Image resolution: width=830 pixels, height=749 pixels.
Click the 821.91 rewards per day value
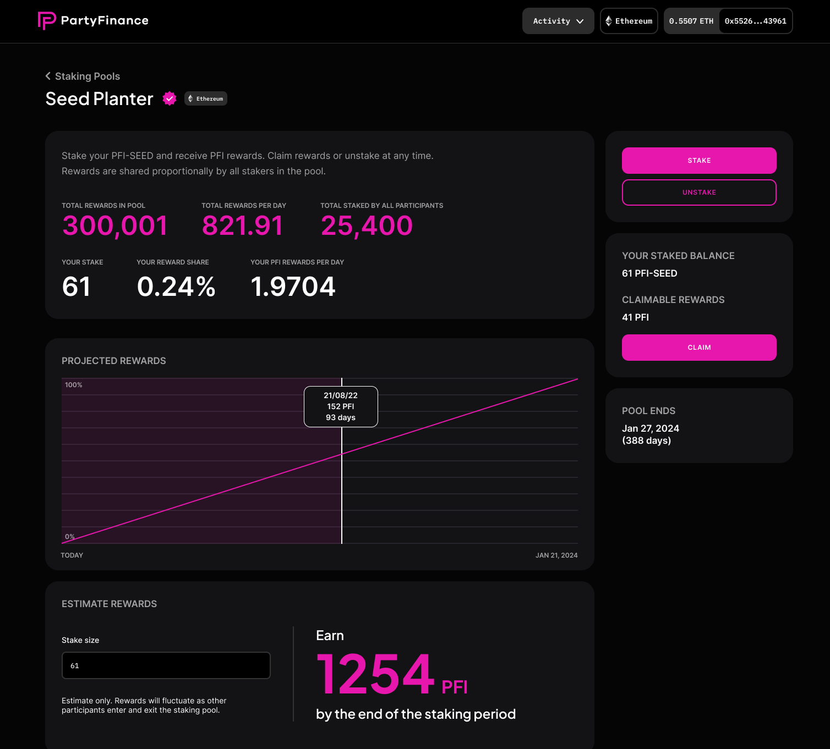click(x=242, y=225)
